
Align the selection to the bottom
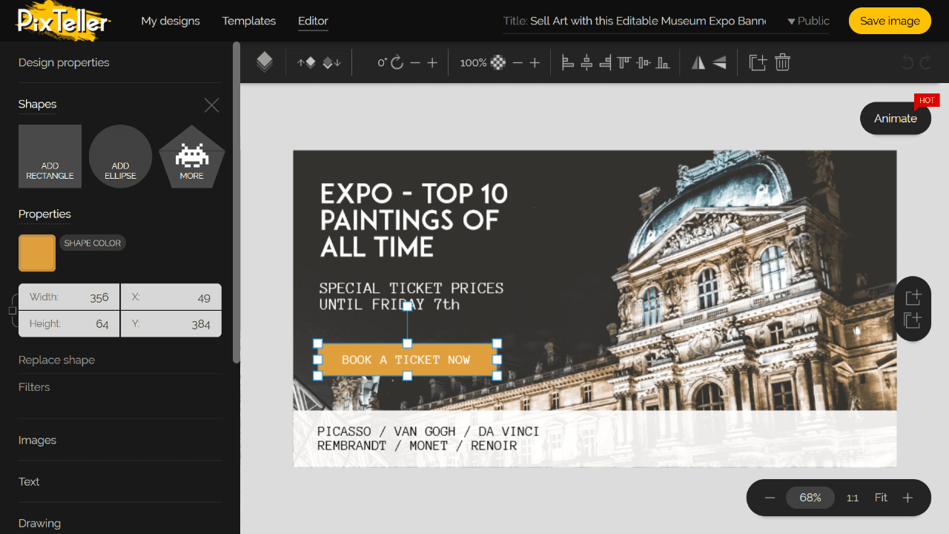pos(663,62)
